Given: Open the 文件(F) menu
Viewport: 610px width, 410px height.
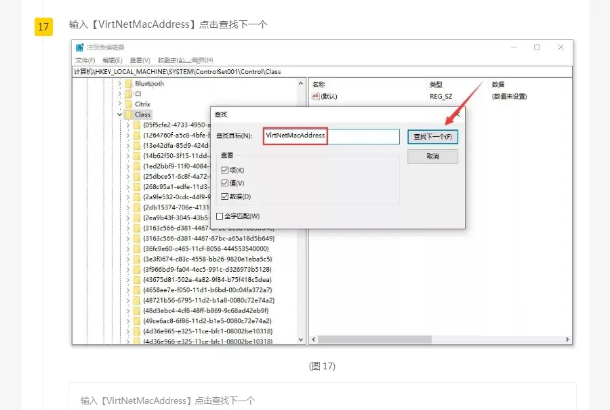Looking at the screenshot, I should point(85,60).
